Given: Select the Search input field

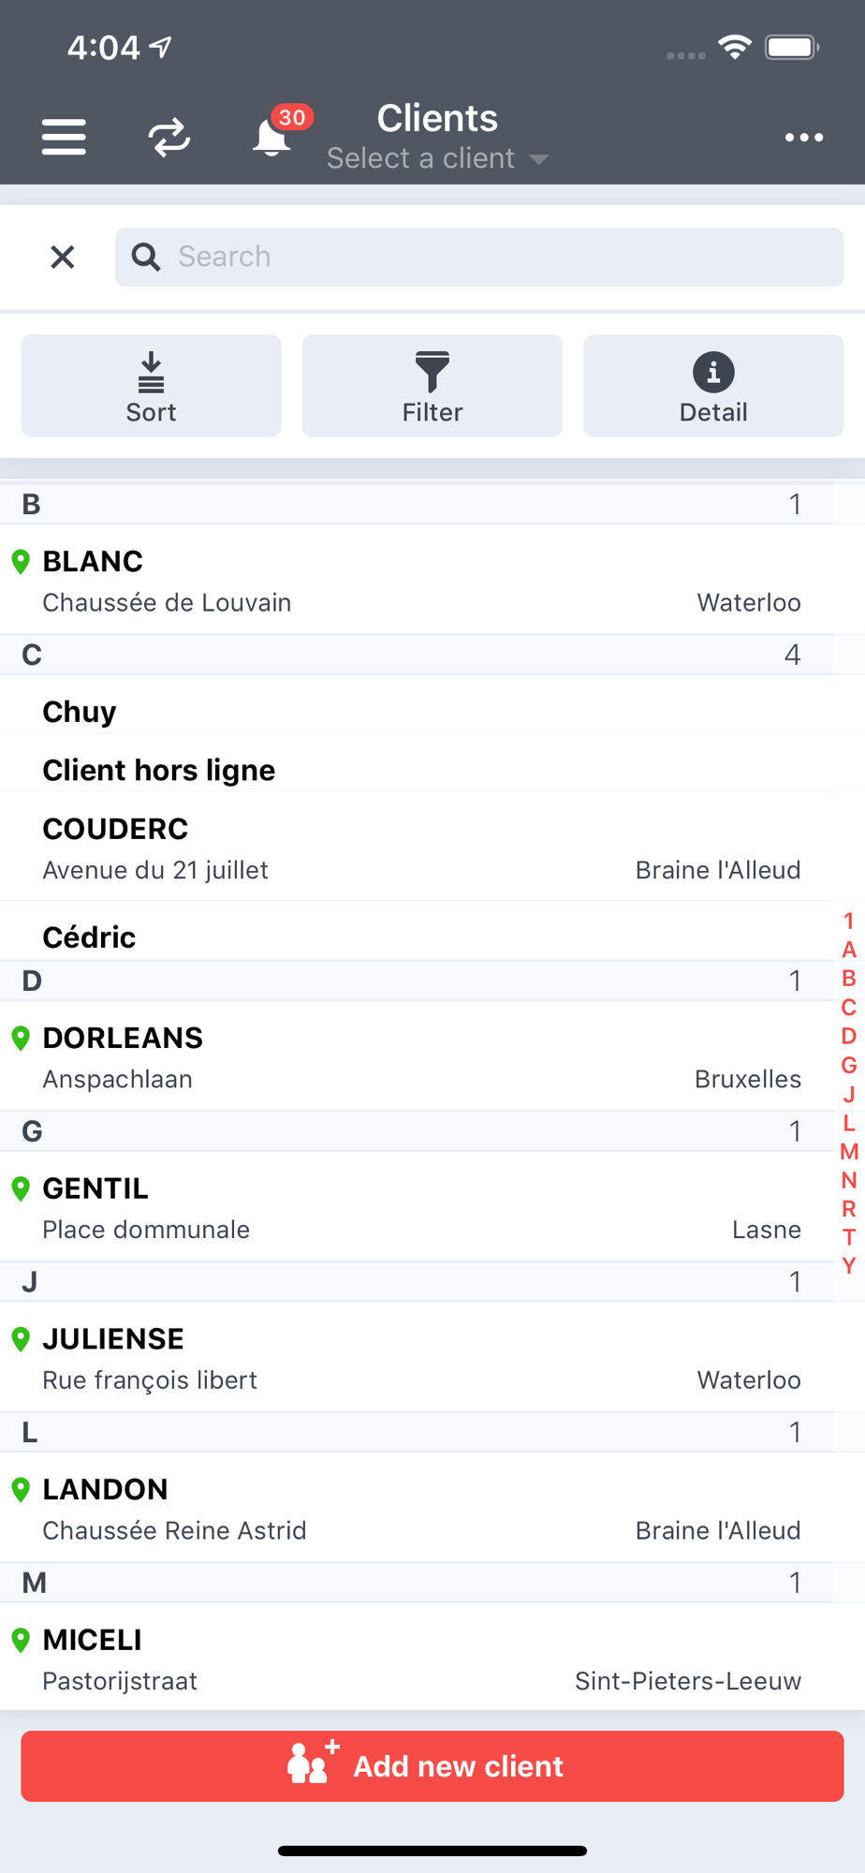Looking at the screenshot, I should (479, 257).
